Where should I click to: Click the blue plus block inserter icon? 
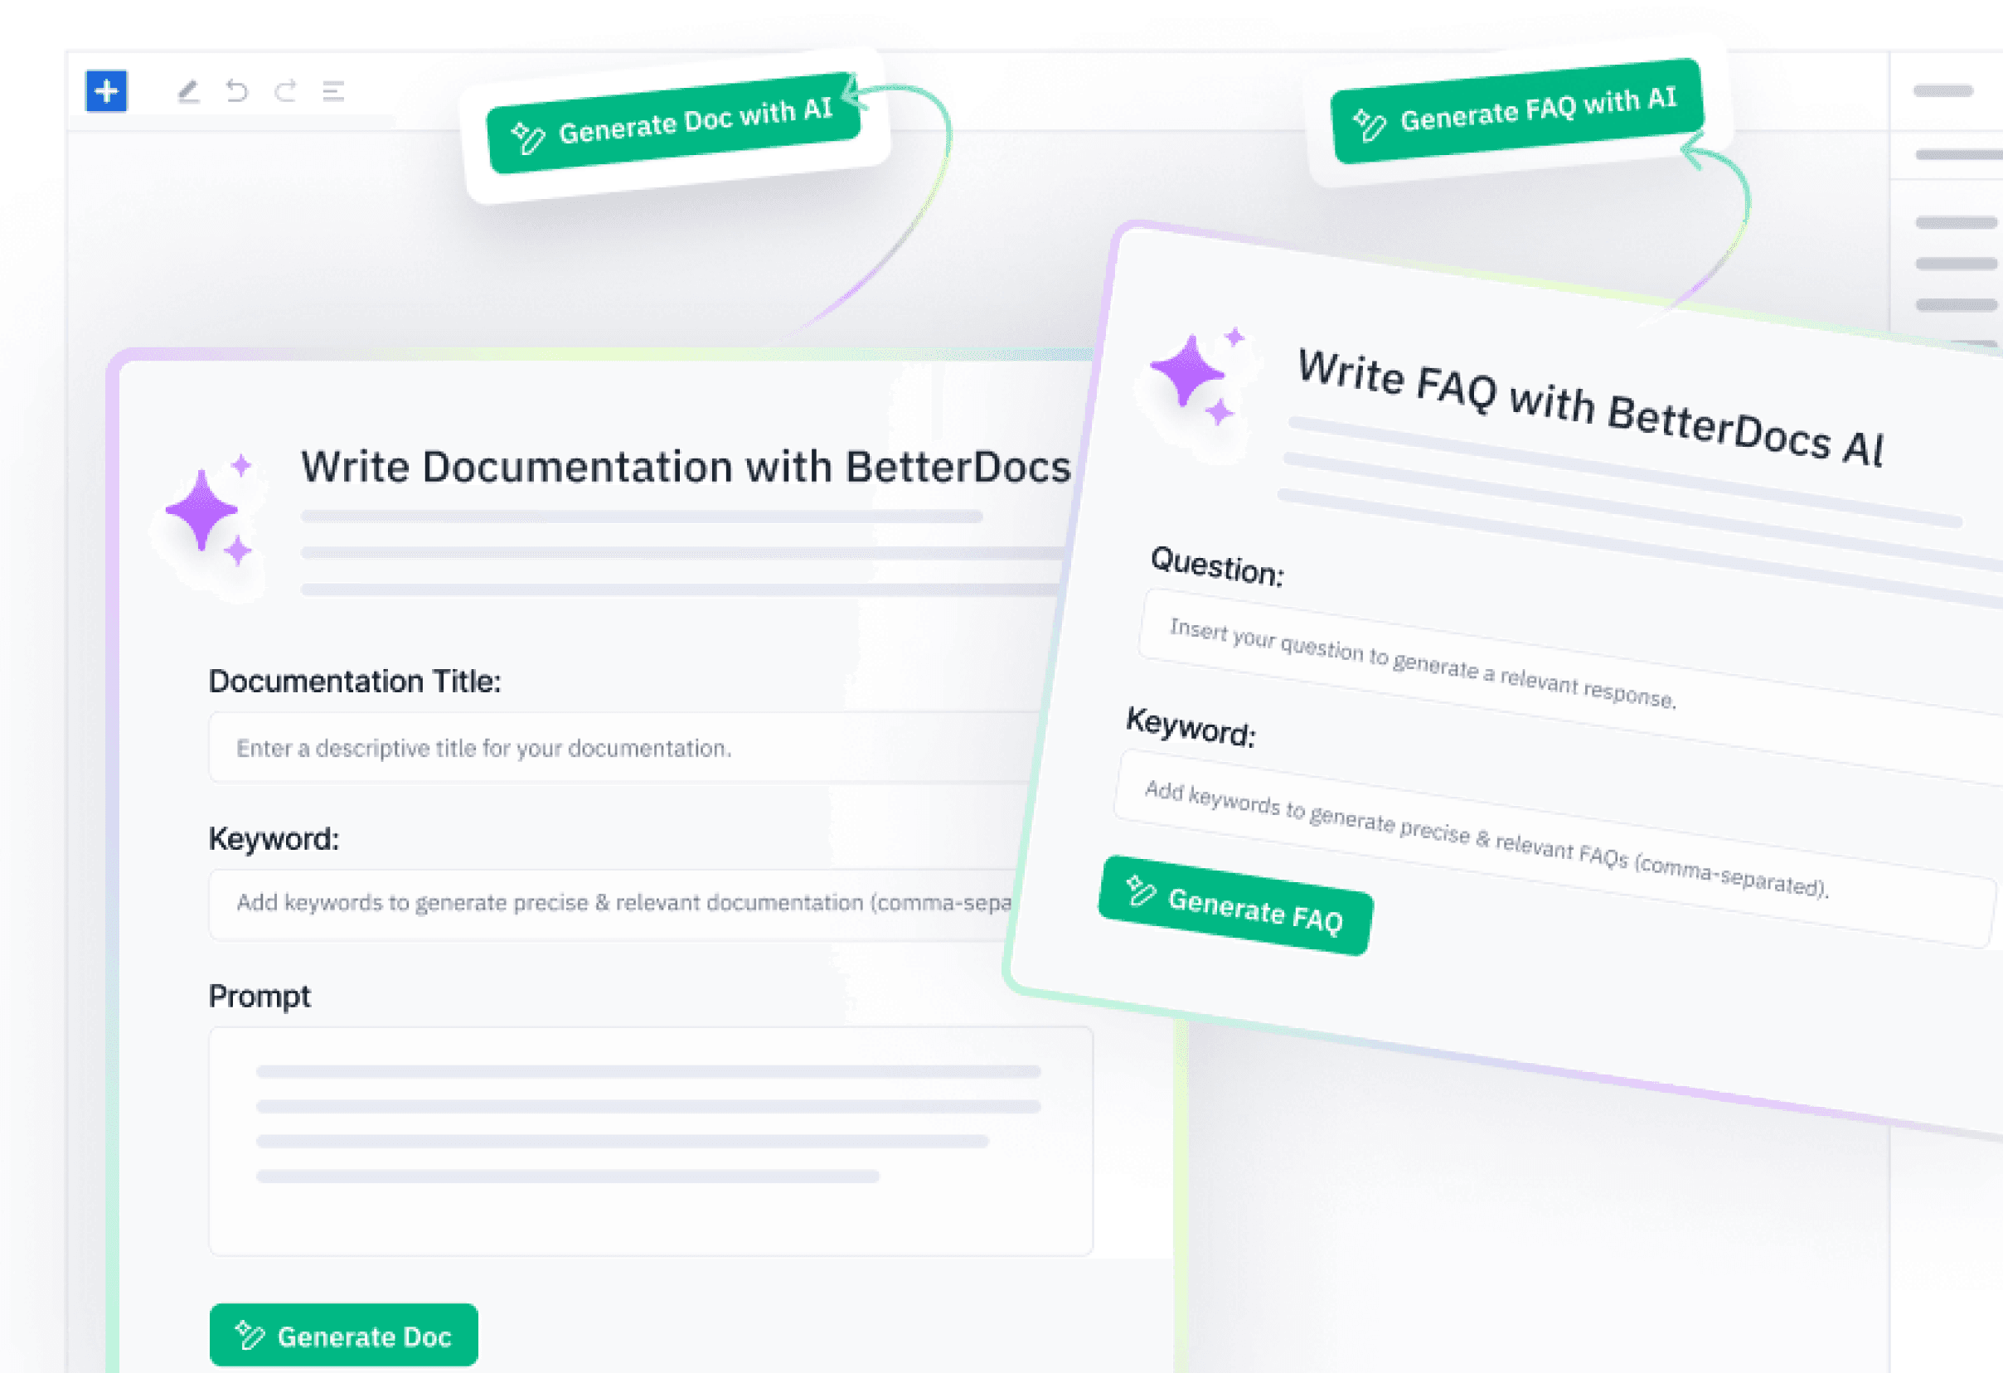coord(106,90)
